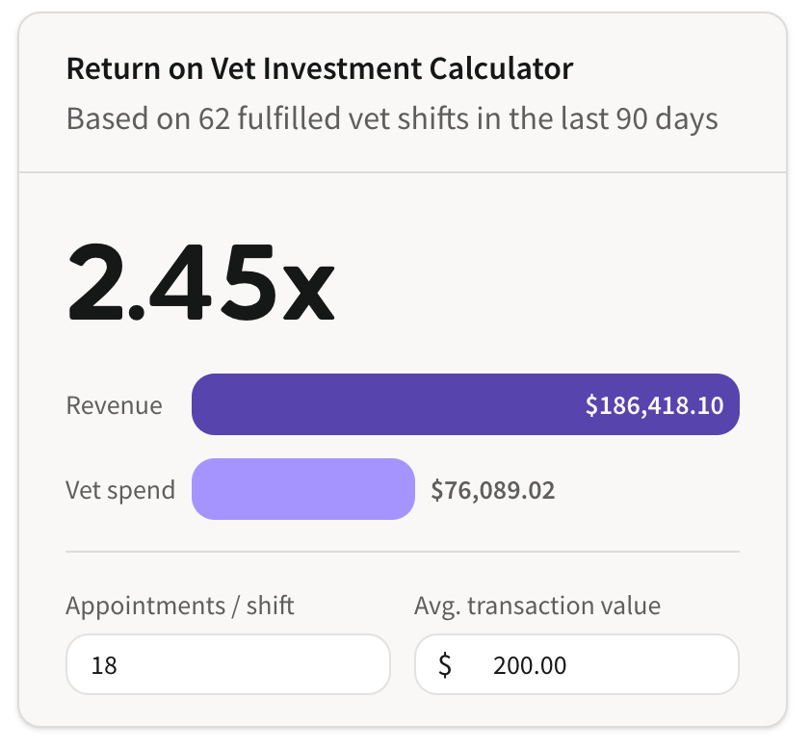Image resolution: width=811 pixels, height=749 pixels.
Task: Select the dark purple Revenue bar
Action: point(465,404)
